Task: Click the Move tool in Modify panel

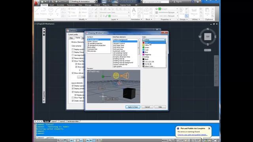Action: [72, 9]
